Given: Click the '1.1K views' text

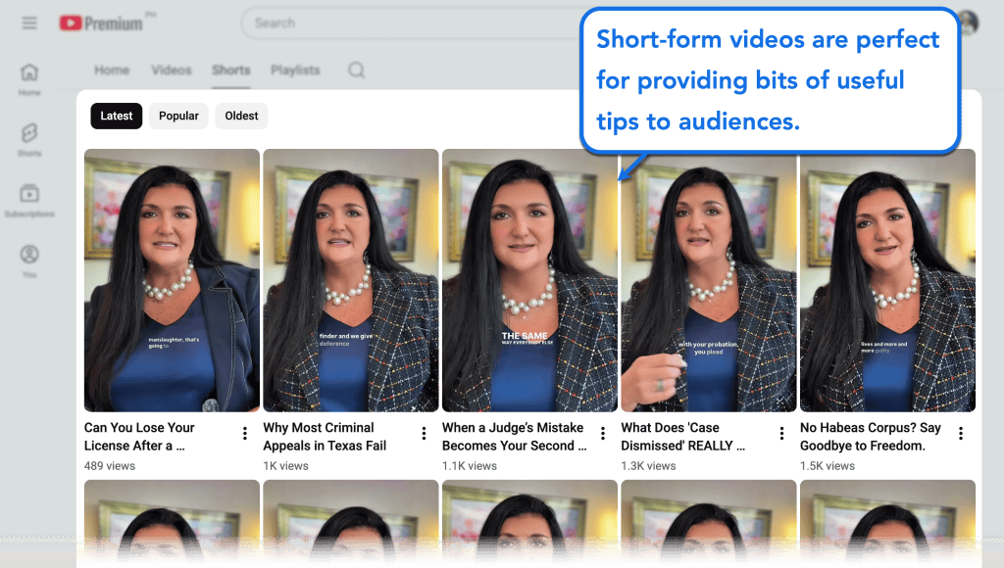Looking at the screenshot, I should point(470,465).
